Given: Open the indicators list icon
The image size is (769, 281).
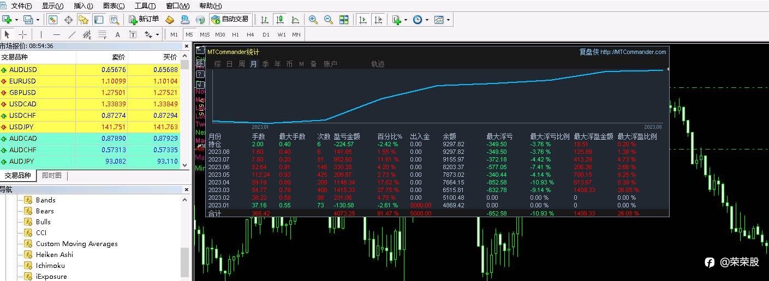Looking at the screenshot, I should click(396, 20).
